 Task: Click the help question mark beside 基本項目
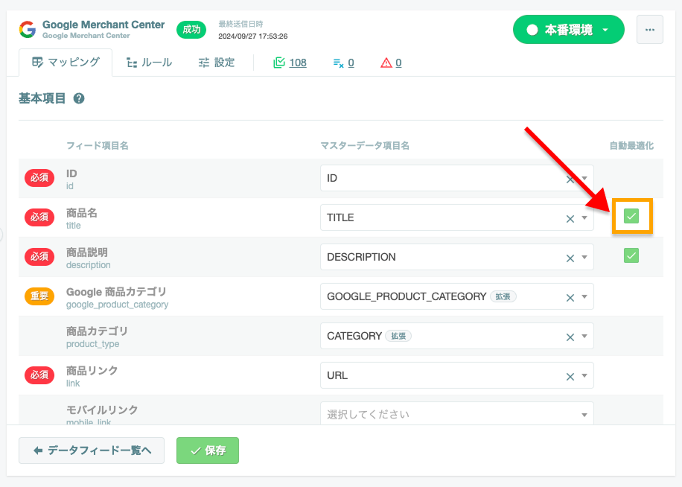pos(79,99)
